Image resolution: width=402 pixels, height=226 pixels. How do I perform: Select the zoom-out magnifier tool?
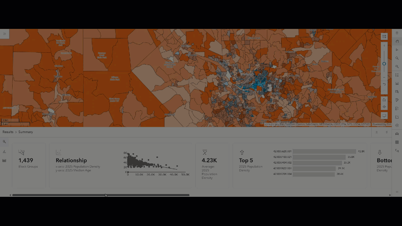(x=397, y=67)
